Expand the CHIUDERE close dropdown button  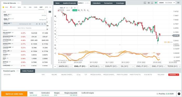[178, 75]
